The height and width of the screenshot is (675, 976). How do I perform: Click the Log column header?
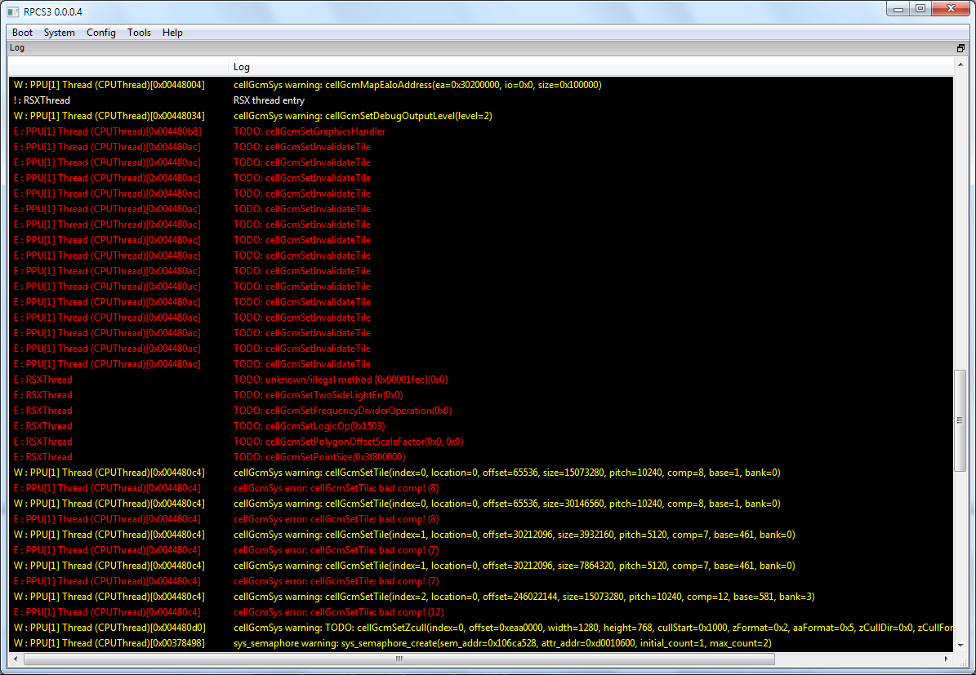(x=241, y=67)
